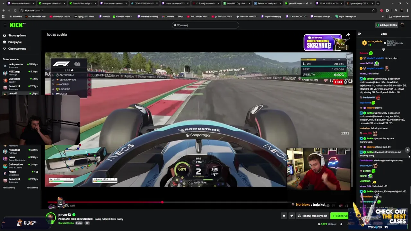Open Wszystkie zakładki folder
Screen dimensions: 411x231
(x=399, y=16)
